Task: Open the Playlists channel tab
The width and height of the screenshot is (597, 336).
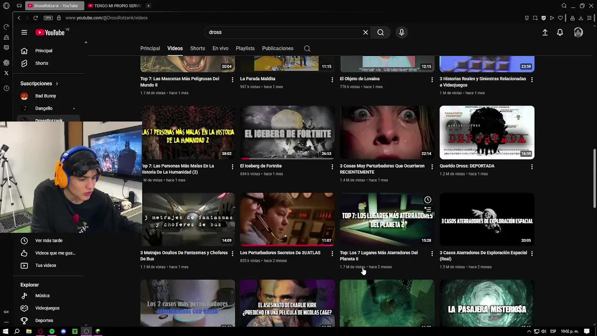Action: 245,49
